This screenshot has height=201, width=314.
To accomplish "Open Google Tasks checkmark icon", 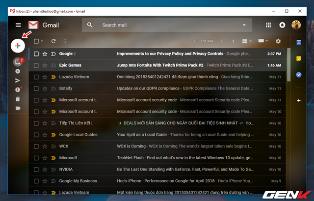I will (x=299, y=75).
